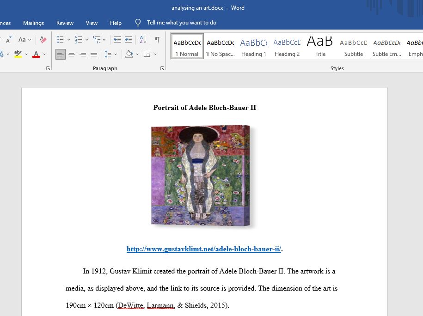This screenshot has height=316, width=423.
Task: Open the Text Effects icon
Action: (x=2, y=54)
